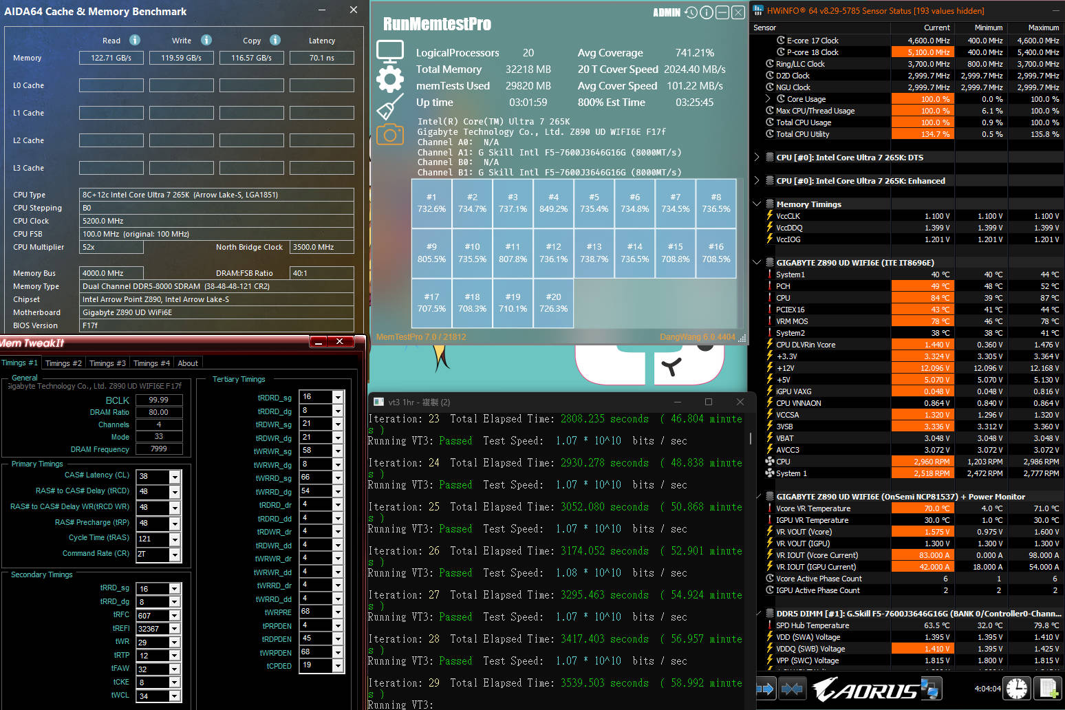This screenshot has height=710, width=1065.
Task: Collapse Memory Timings sensor group
Action: pyautogui.click(x=757, y=204)
